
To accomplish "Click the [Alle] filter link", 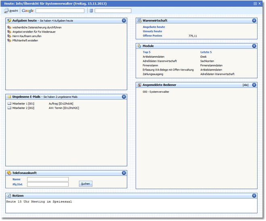I will pyautogui.click(x=245, y=85).
